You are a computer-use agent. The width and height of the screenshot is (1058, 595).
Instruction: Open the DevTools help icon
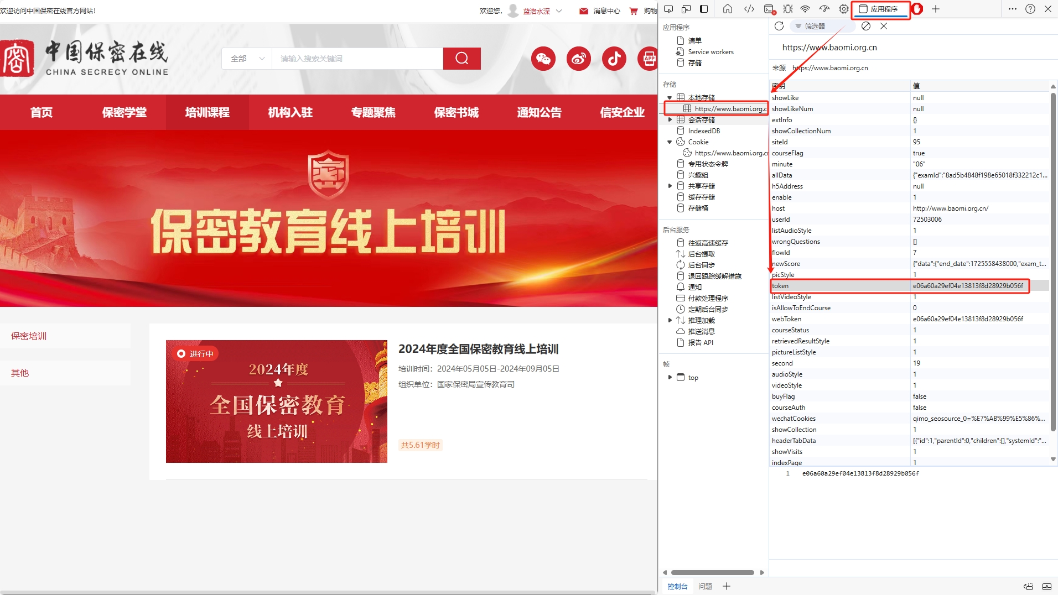(x=1030, y=9)
